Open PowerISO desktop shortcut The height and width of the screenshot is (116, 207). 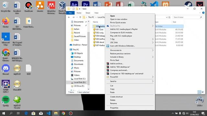[x=17, y=84]
